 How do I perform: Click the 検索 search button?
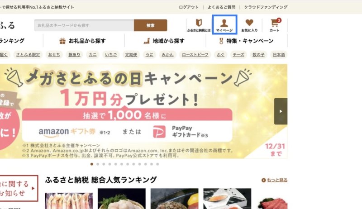[x=150, y=25]
